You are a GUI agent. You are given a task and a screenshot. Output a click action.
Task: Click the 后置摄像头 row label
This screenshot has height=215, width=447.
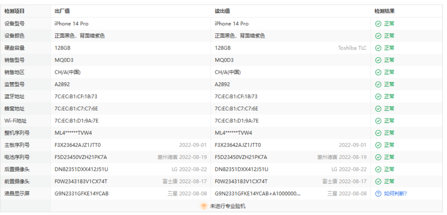(x=17, y=169)
